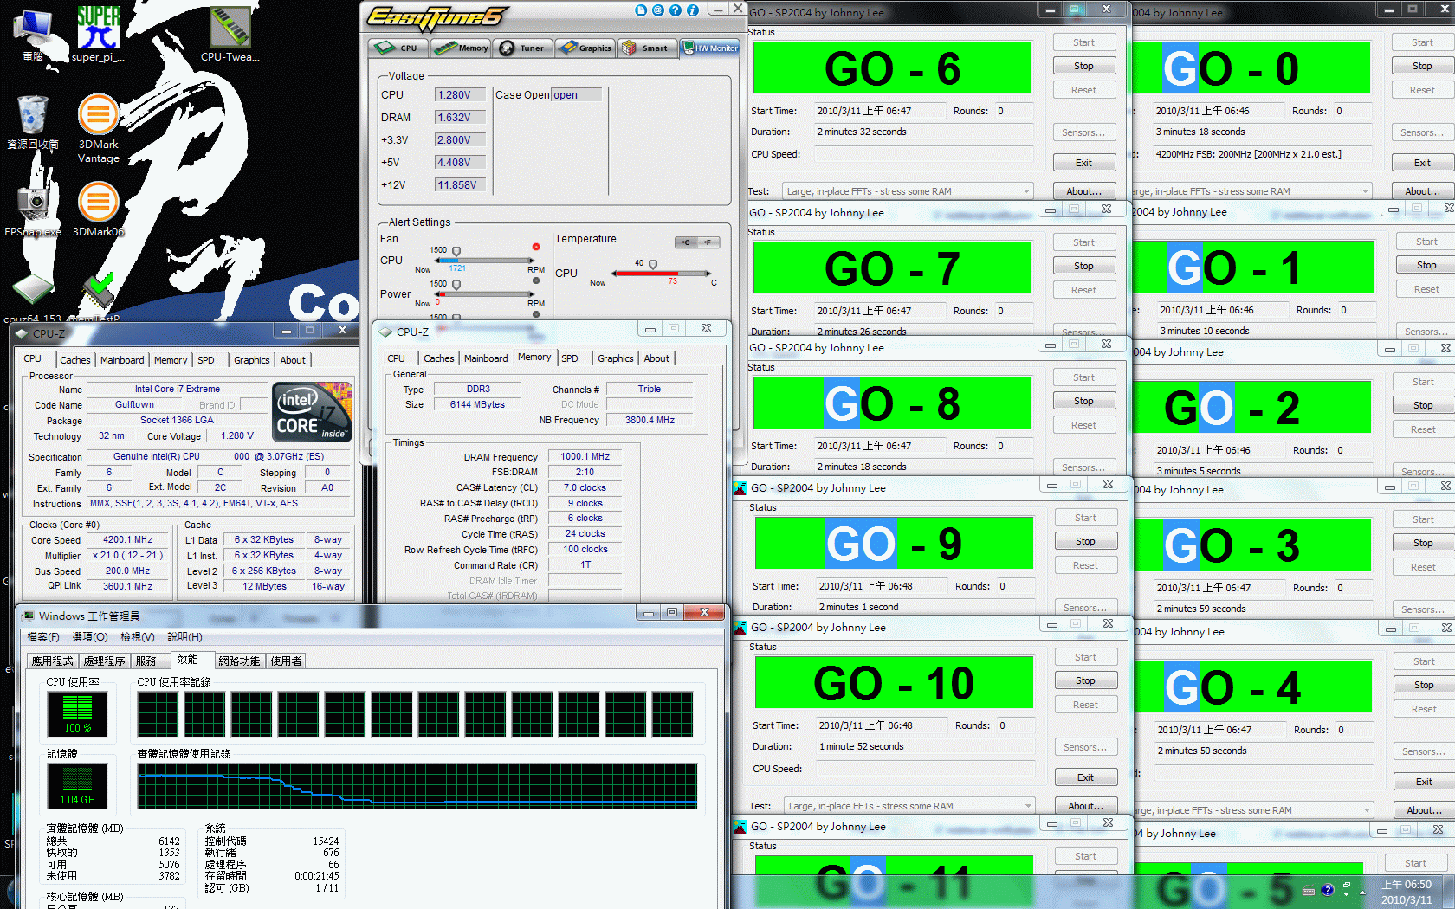Image resolution: width=1455 pixels, height=909 pixels.
Task: Launch 3DMark06 desktop shortcut
Action: 99,208
